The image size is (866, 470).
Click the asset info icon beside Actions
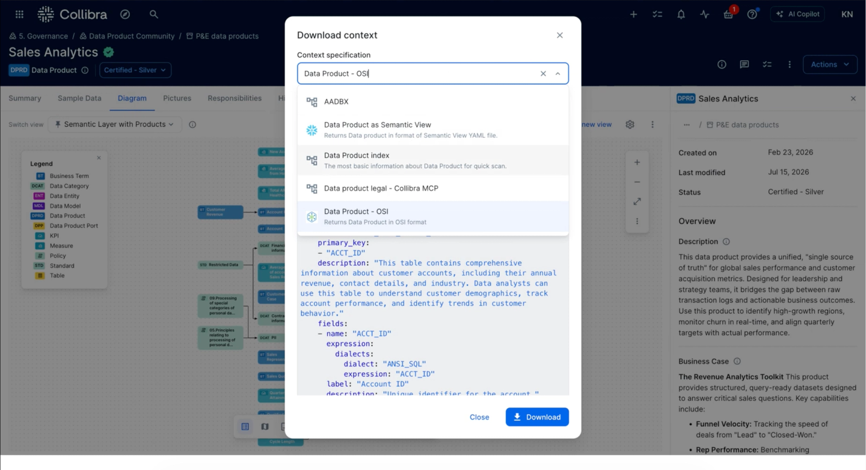(722, 64)
